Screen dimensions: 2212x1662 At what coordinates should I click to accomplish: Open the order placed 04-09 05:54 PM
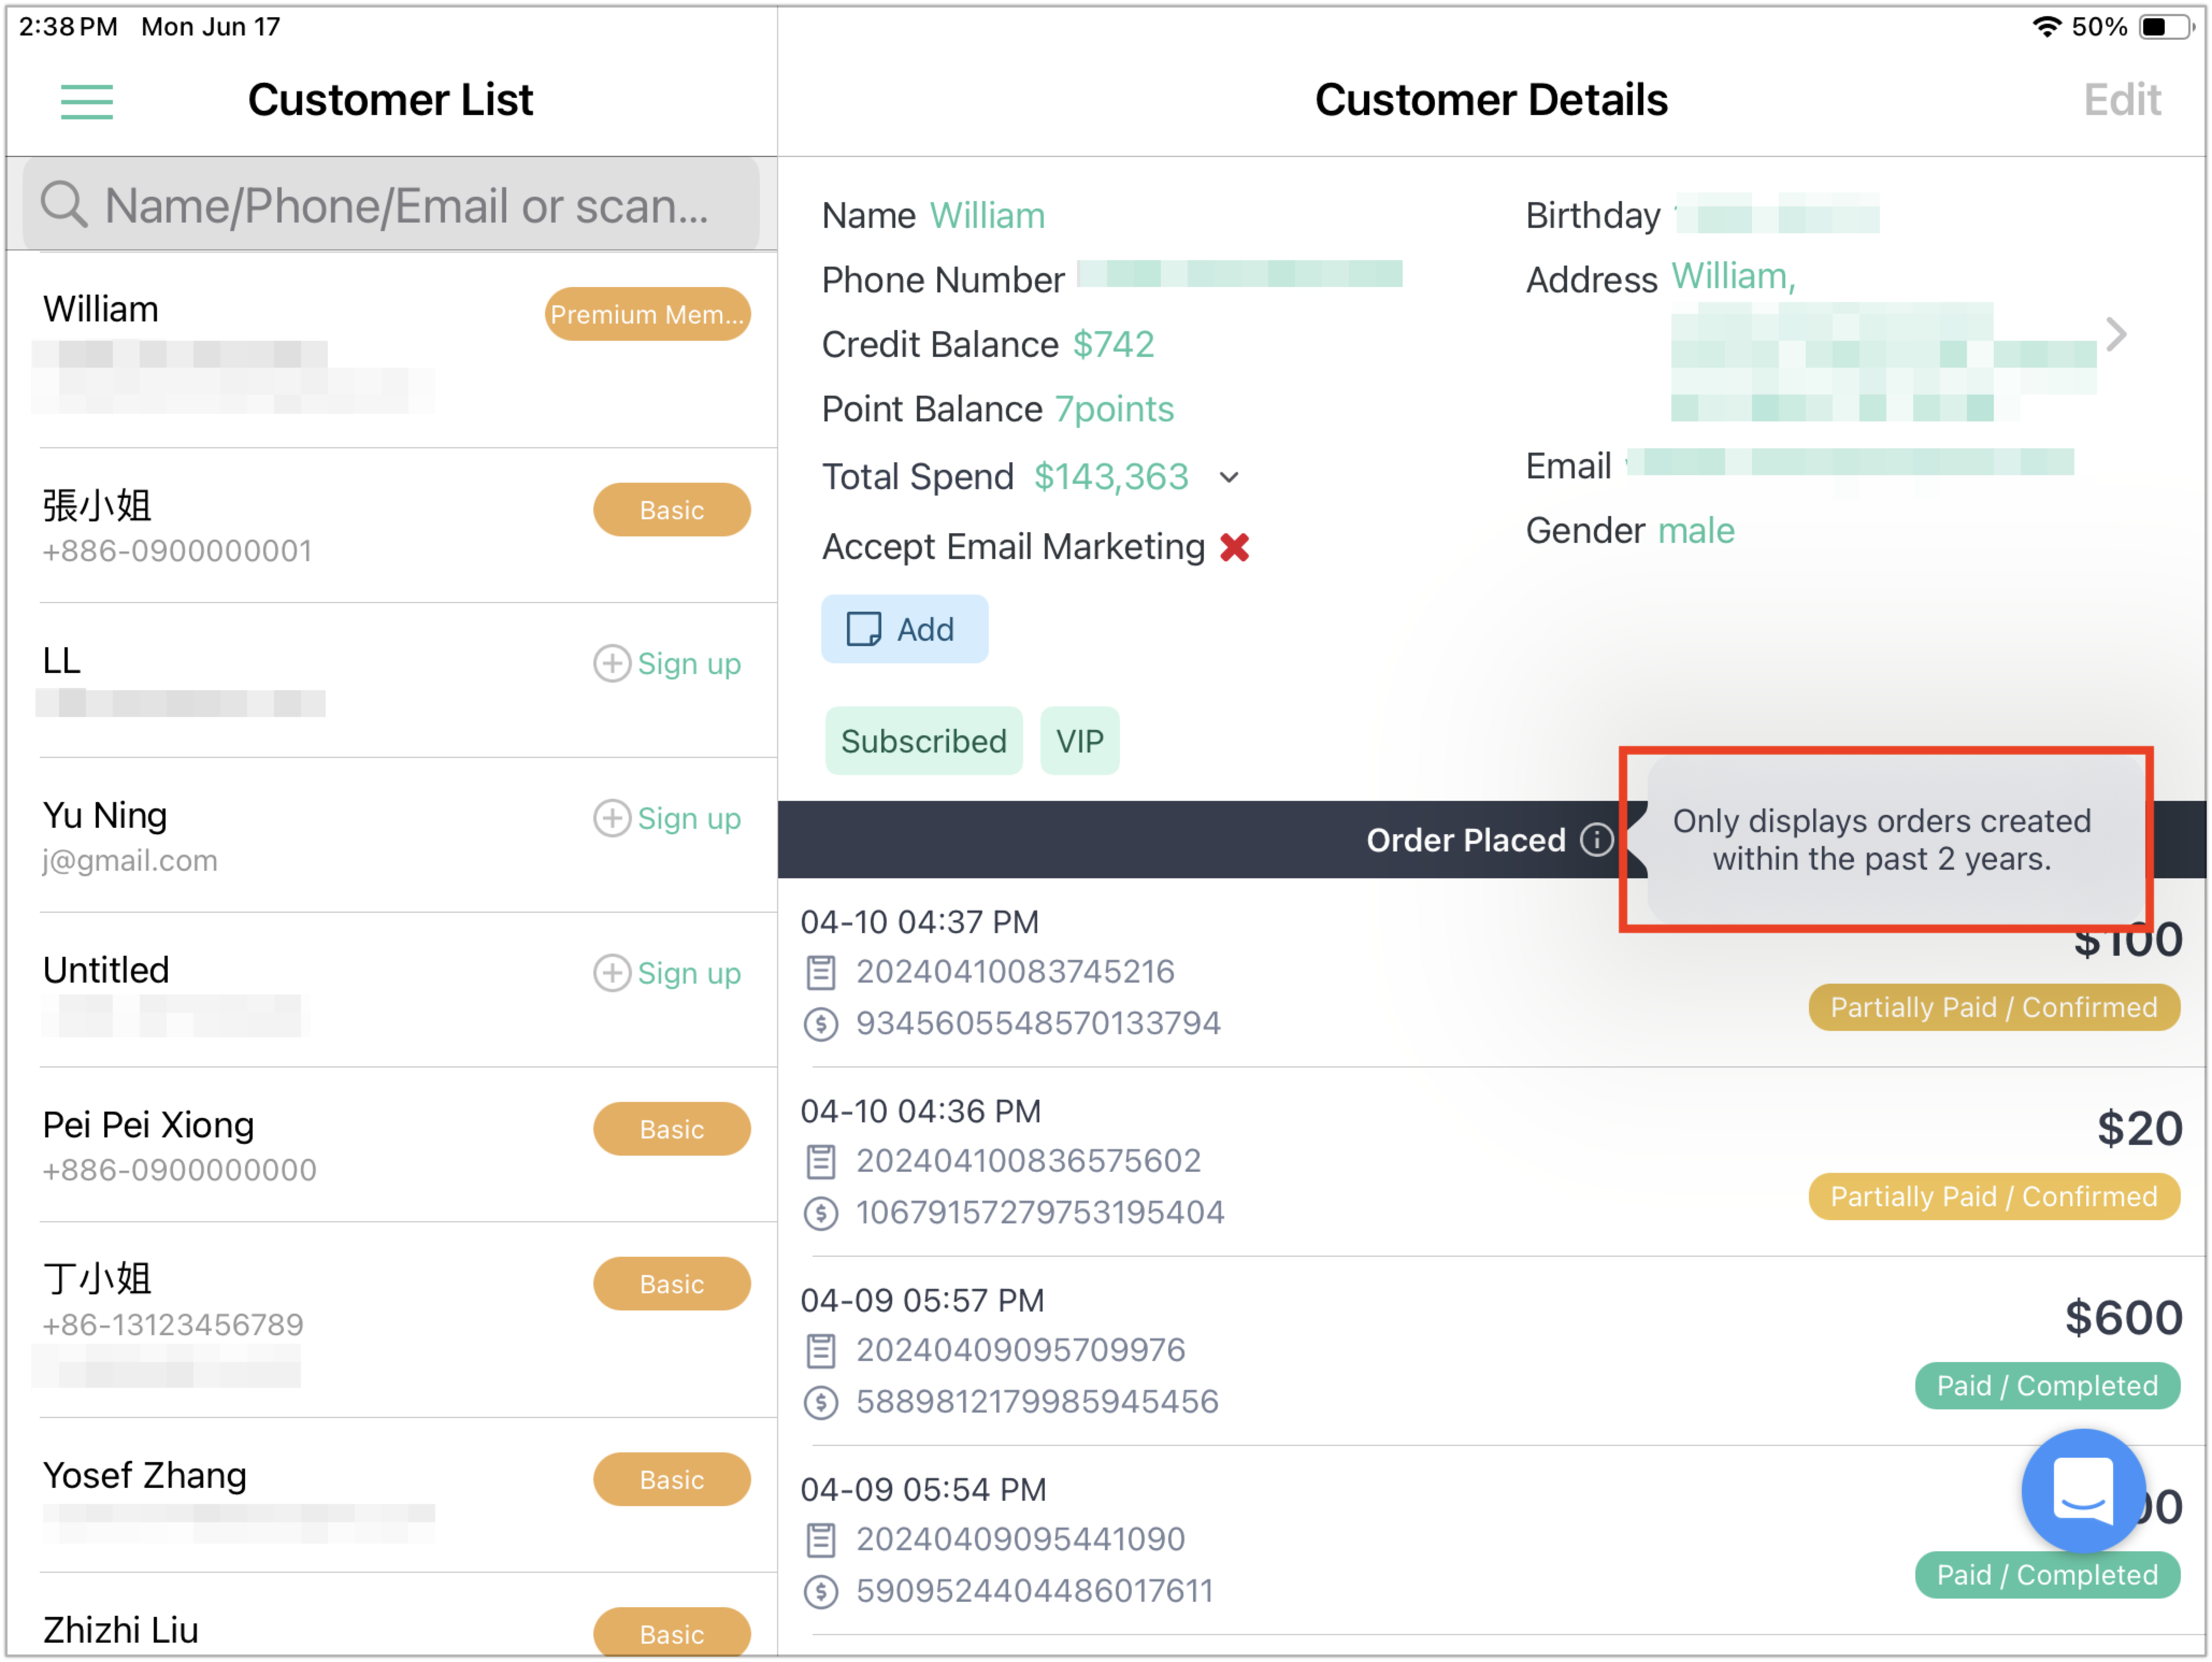click(x=1493, y=1541)
